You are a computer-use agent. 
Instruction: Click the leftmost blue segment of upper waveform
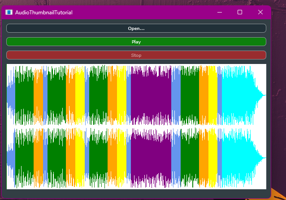[11, 95]
